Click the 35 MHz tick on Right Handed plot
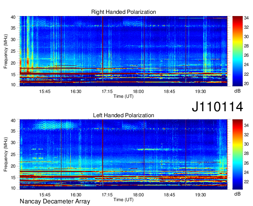The image size is (253, 206). pos(13,28)
